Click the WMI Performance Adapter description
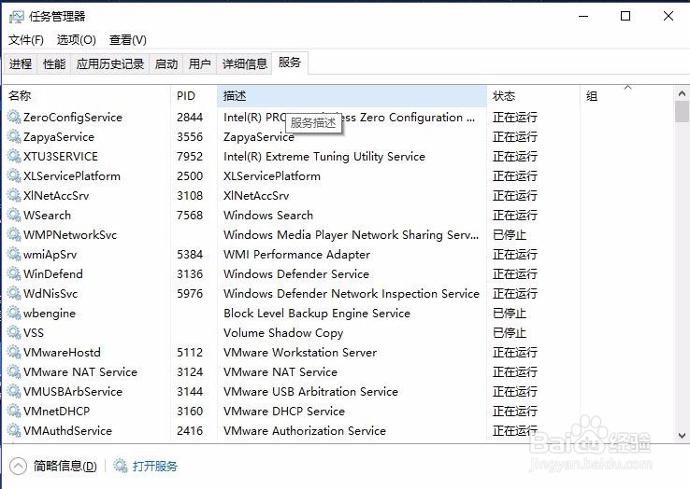This screenshot has width=690, height=489. [297, 255]
